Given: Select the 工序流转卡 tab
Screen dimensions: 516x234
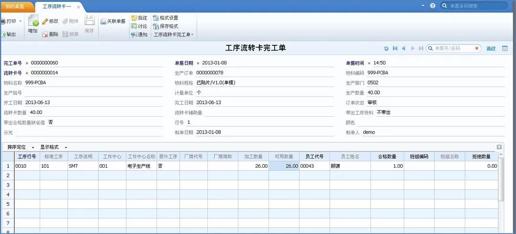Looking at the screenshot, I should (56, 7).
